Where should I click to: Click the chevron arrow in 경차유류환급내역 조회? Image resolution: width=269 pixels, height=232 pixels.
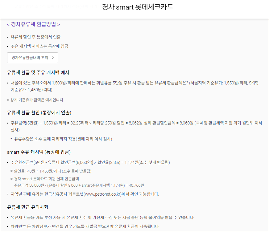coord(53,58)
